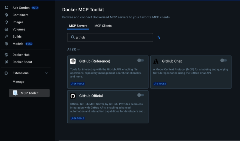Image resolution: width=240 pixels, height=141 pixels.
Task: Navigate to Builds
Action: 17,37
